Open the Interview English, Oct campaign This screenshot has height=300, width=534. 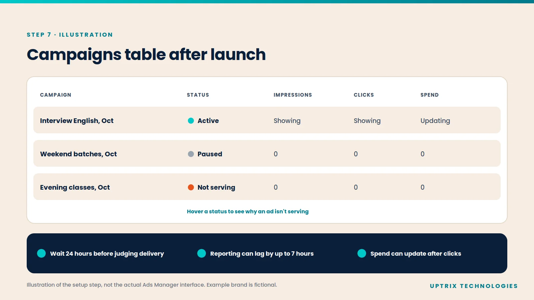[77, 121]
